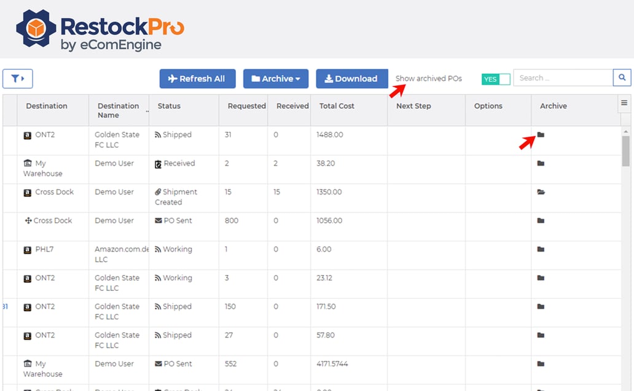
Task: Sort by the Status column header
Action: pyautogui.click(x=168, y=106)
